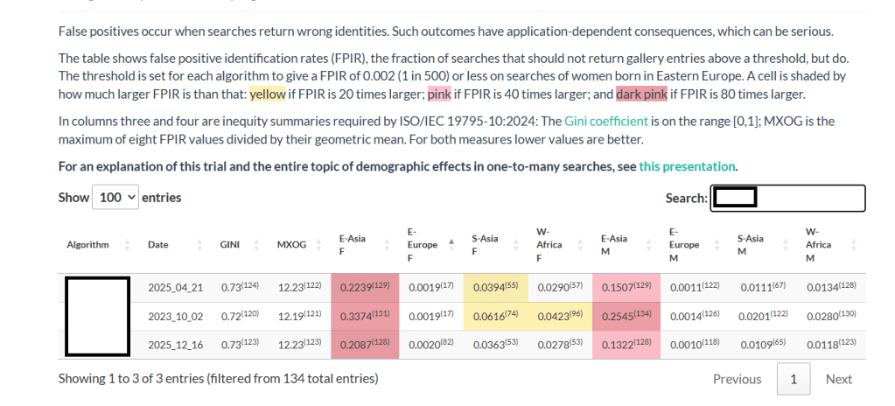Select page 1 in pagination
The image size is (895, 406).
click(794, 379)
